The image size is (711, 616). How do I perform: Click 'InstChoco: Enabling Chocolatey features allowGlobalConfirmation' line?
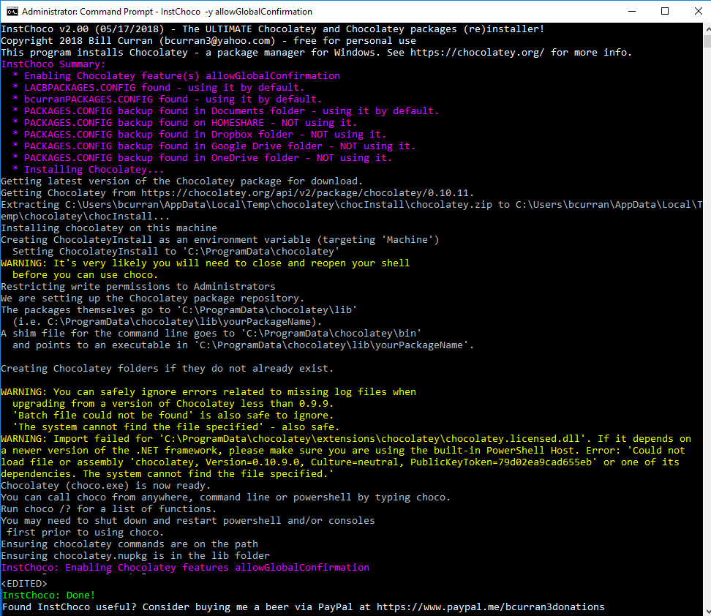coord(185,568)
